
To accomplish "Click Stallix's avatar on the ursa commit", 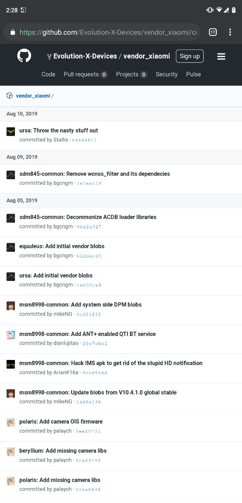I will click(11, 131).
